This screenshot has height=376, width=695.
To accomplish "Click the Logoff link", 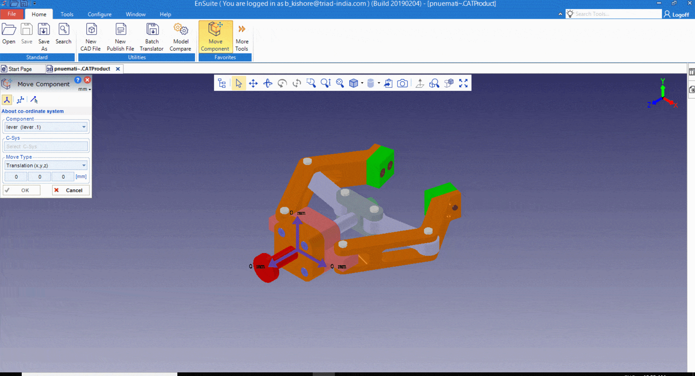I will [676, 14].
